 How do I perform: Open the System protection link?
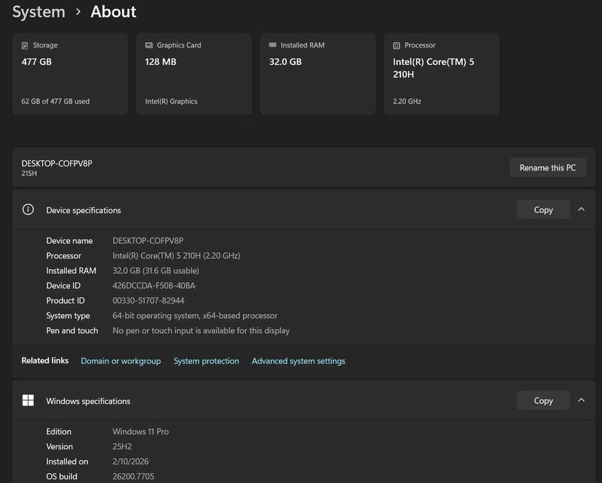pos(206,361)
